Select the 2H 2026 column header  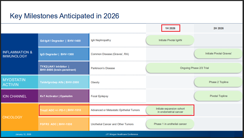coord(218,28)
